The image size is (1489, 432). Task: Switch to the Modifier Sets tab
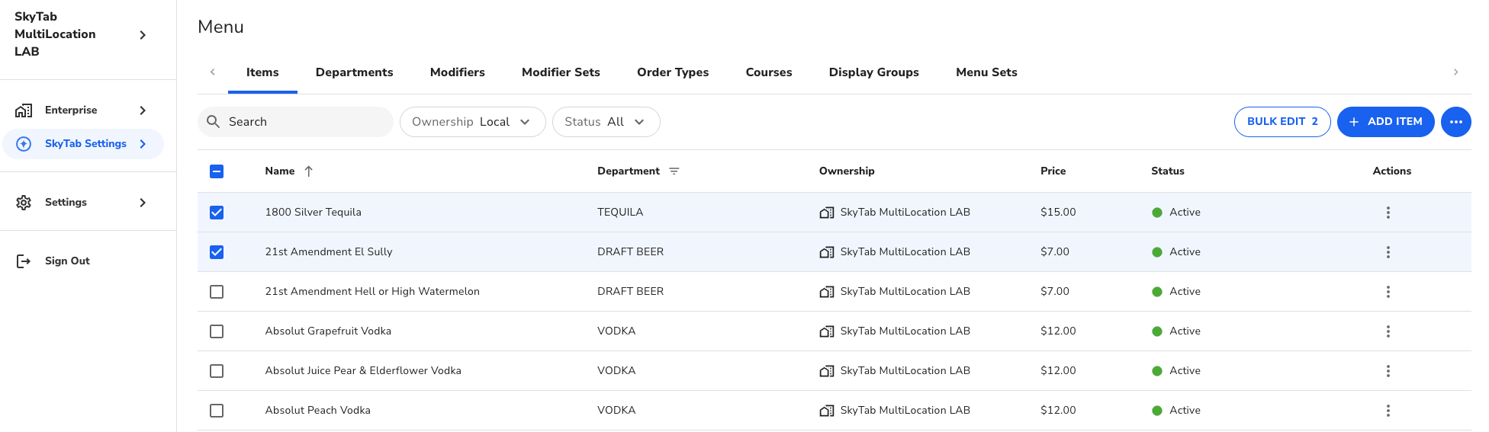tap(561, 72)
